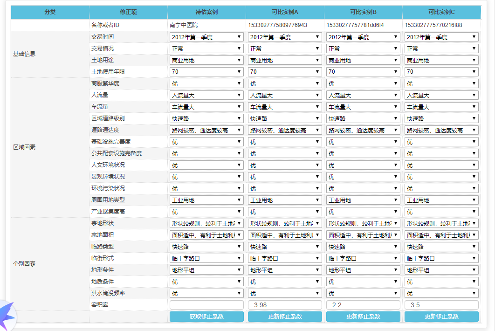This screenshot has width=495, height=331.
Task: Open 临街形式 dropdown for 可比实例B
Action: tap(363, 258)
